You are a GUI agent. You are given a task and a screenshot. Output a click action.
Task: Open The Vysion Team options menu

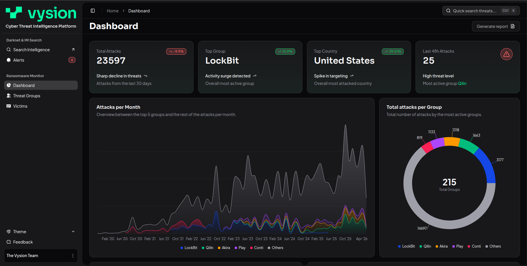click(x=73, y=256)
